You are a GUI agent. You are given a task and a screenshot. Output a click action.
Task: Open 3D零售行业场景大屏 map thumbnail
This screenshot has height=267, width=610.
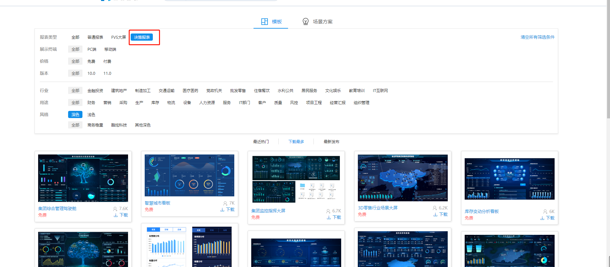(x=403, y=178)
